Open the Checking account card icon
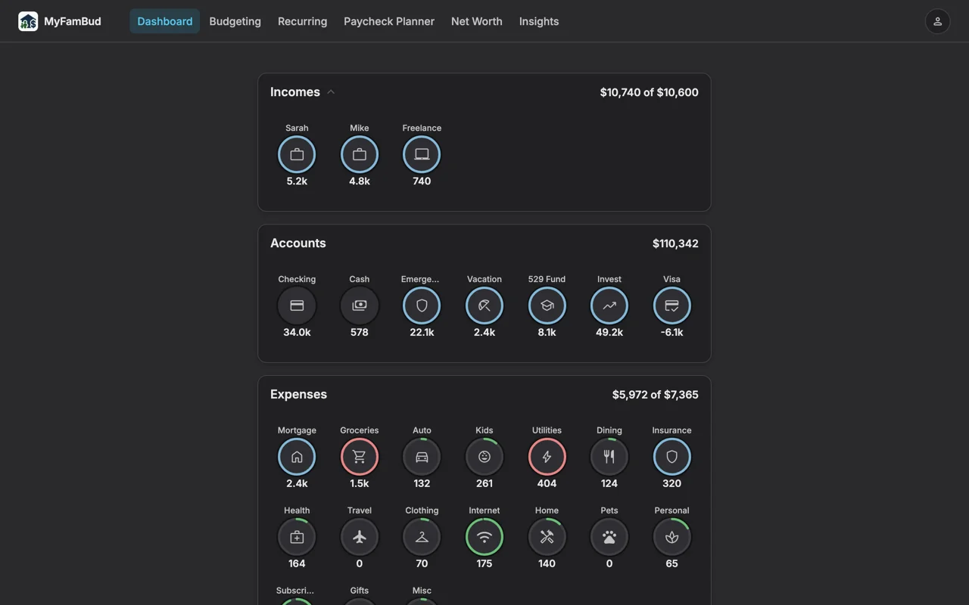The width and height of the screenshot is (969, 605). tap(297, 306)
